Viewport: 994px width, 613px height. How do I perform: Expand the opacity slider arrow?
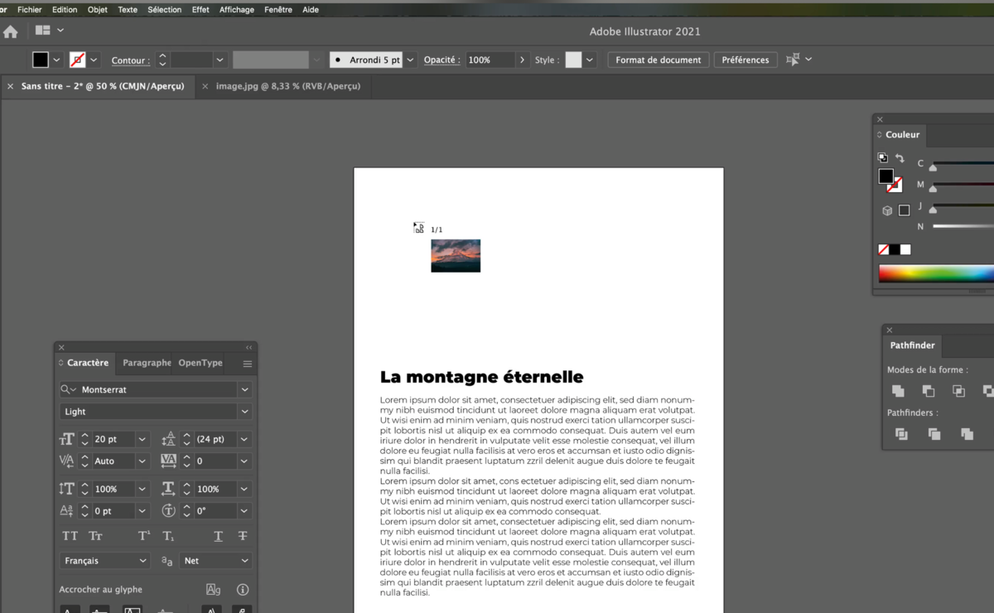522,60
